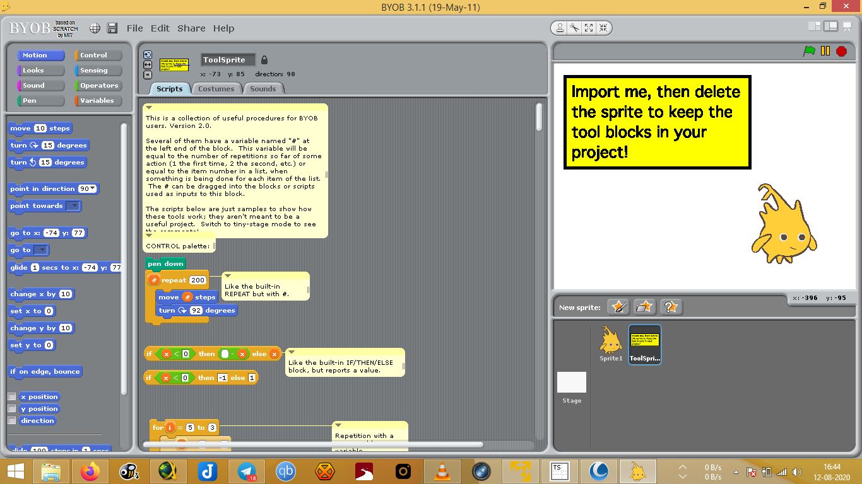This screenshot has height=484, width=862.
Task: Select ToolSprite thumbnail in sprite list
Action: tap(645, 344)
